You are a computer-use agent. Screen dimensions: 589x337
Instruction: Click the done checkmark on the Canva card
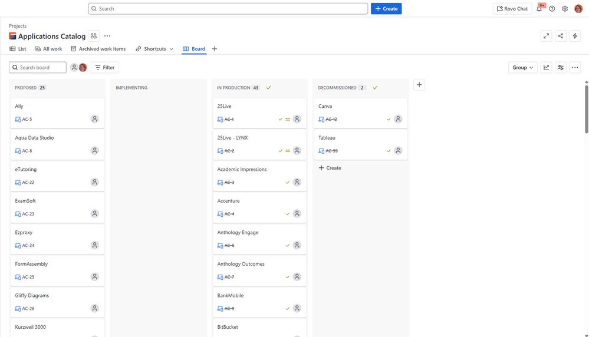(x=389, y=120)
